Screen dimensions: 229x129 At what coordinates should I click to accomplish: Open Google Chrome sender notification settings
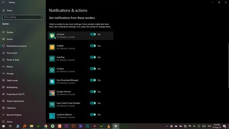click(x=80, y=93)
